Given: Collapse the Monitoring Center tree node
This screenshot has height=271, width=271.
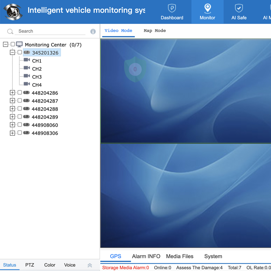Looking at the screenshot, I should [x=5, y=44].
